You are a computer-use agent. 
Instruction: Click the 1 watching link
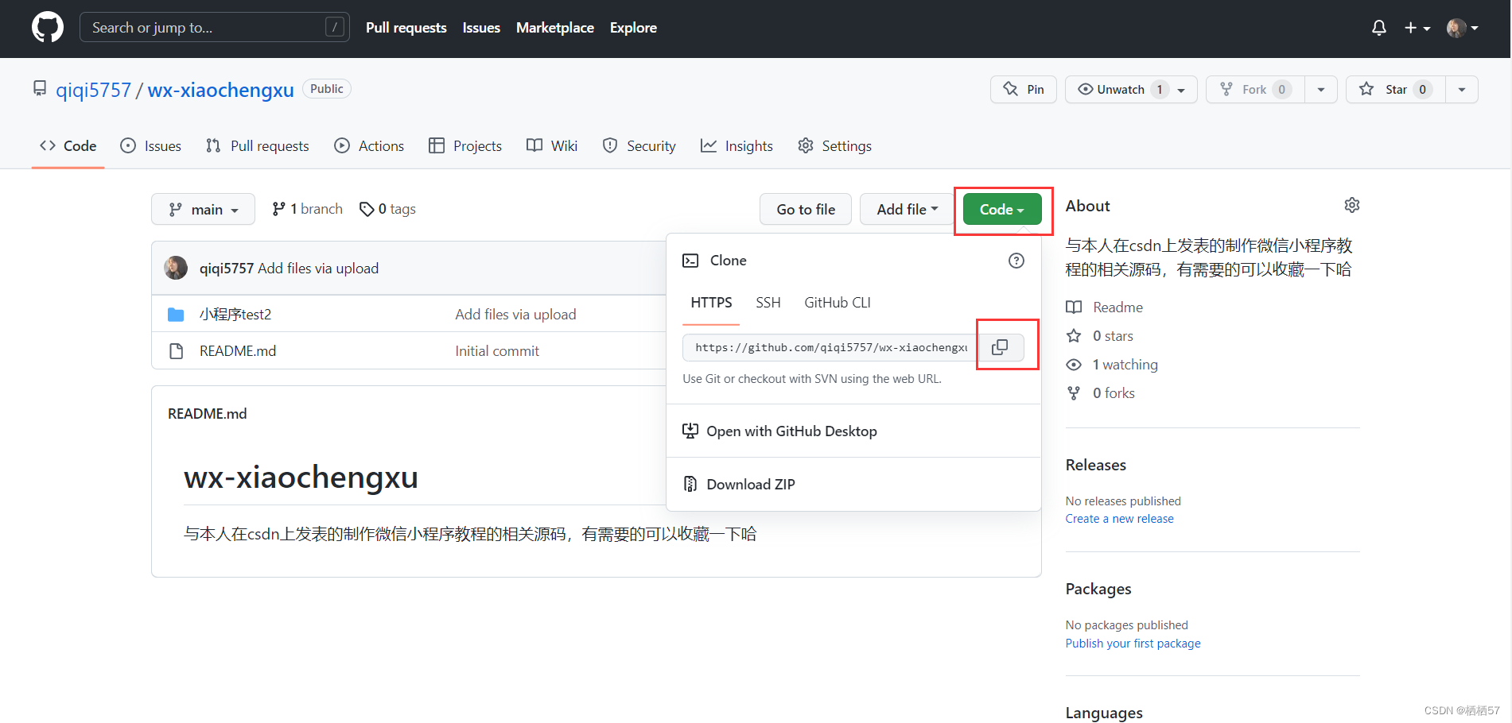click(x=1112, y=365)
